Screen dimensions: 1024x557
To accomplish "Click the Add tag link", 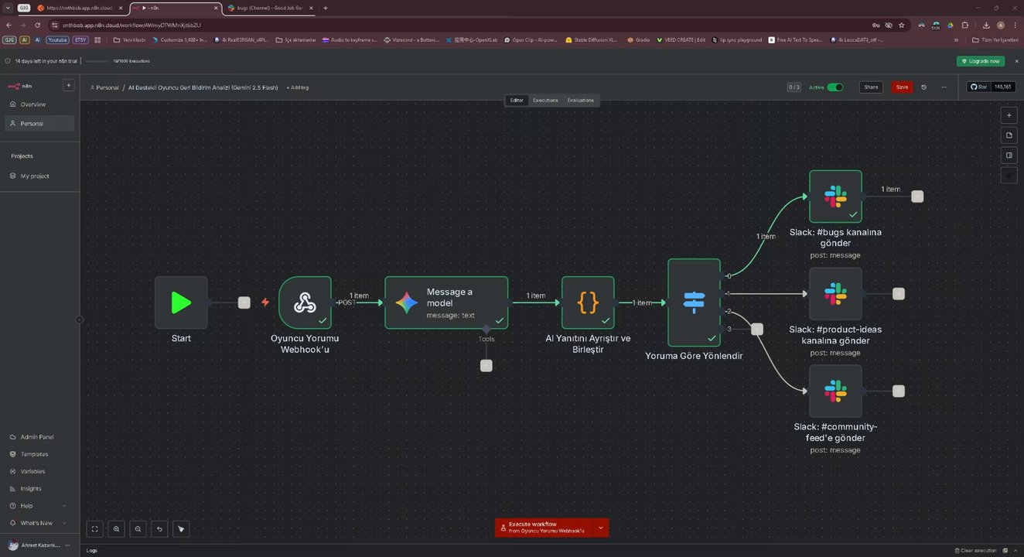I will coord(298,87).
